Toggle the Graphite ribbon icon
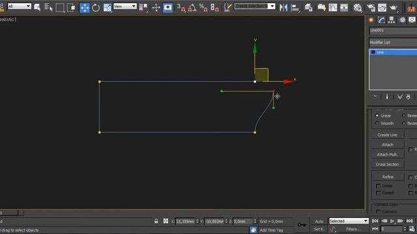Image resolution: width=417 pixels, height=234 pixels. (321, 7)
